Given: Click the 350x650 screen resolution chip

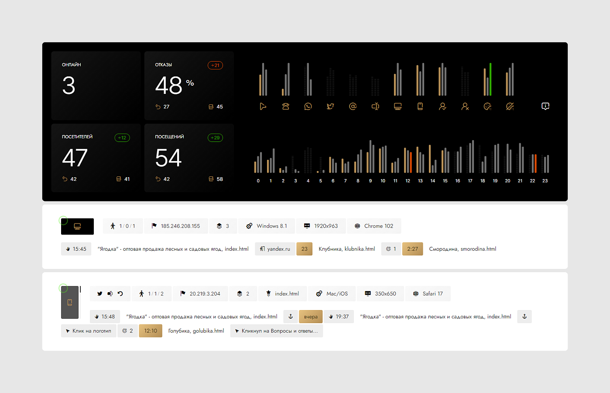Looking at the screenshot, I should click(380, 294).
